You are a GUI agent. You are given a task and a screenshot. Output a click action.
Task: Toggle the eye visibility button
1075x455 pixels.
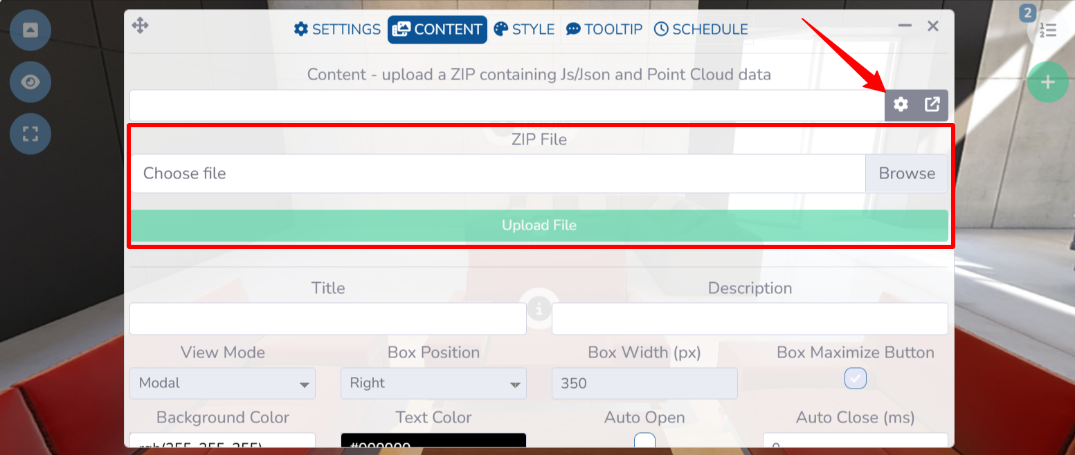[30, 82]
